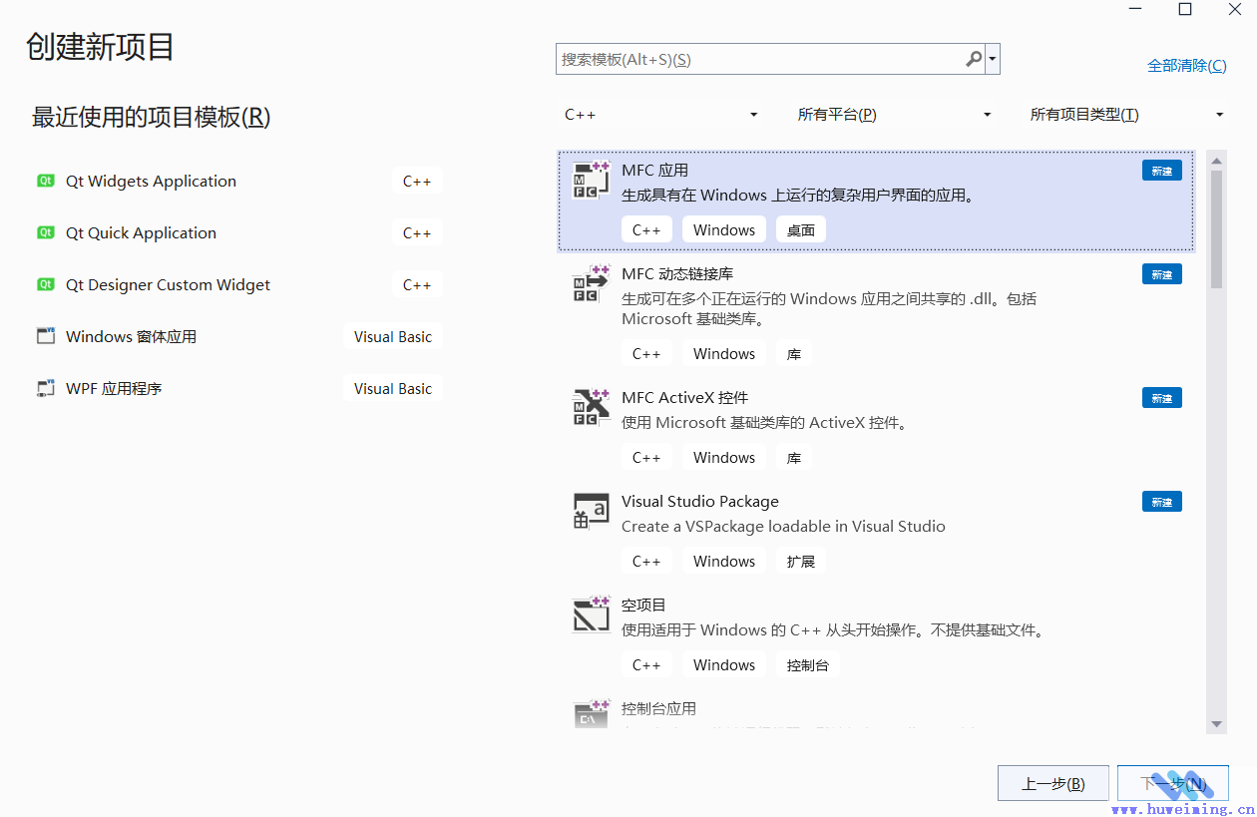Click the Visual Studio Package template icon

591,511
